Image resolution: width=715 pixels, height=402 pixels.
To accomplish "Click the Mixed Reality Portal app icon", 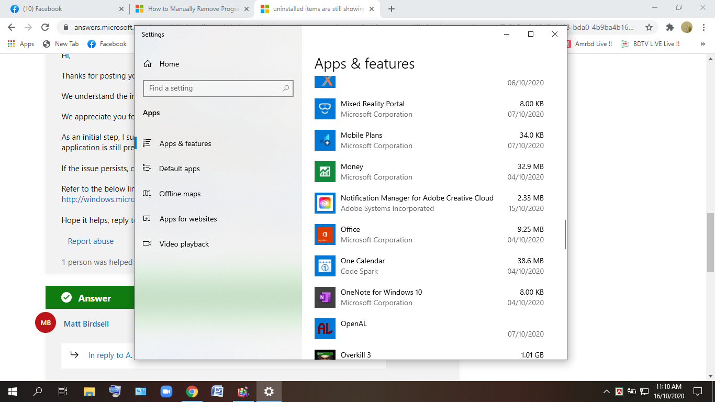I will pyautogui.click(x=325, y=109).
